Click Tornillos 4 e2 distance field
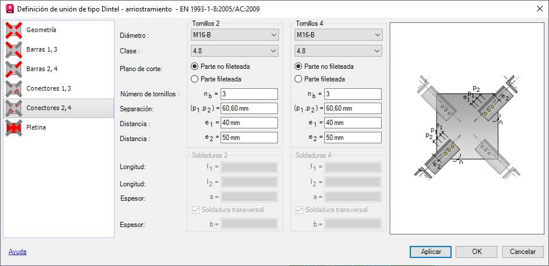Viewport: 549px width, 266px height. pyautogui.click(x=353, y=138)
